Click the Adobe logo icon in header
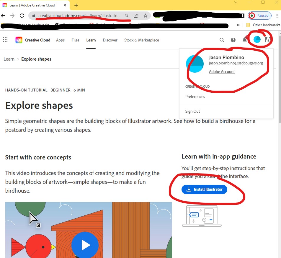Viewport: 281px width, 258px height. tap(268, 39)
